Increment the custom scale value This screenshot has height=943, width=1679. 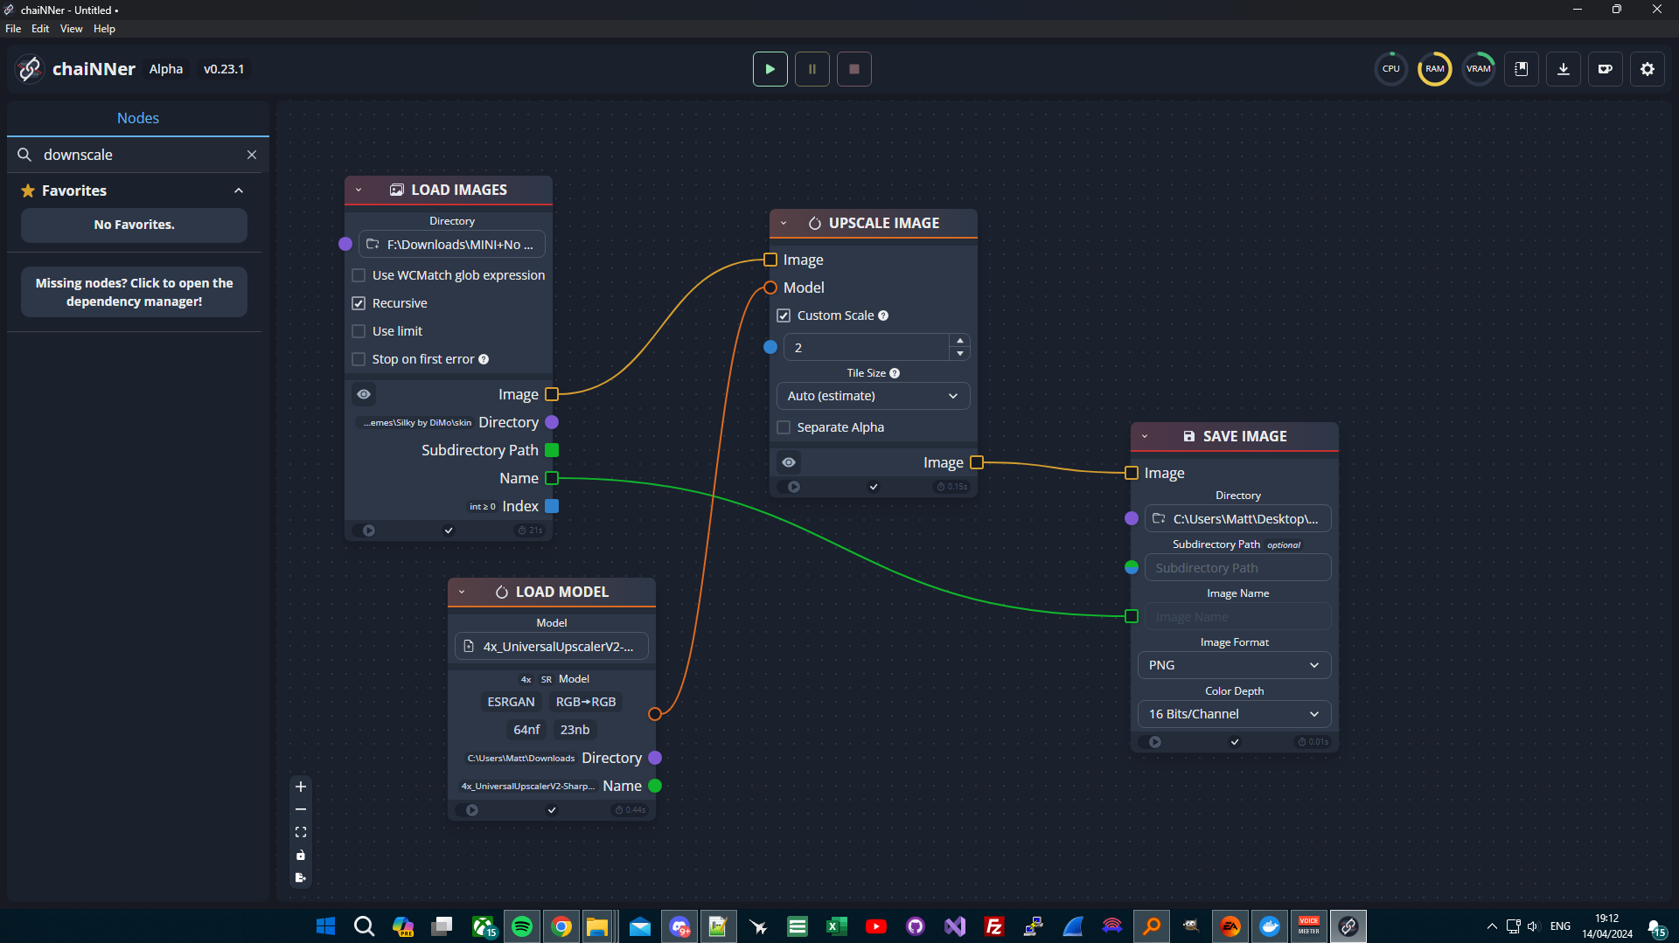pyautogui.click(x=960, y=341)
